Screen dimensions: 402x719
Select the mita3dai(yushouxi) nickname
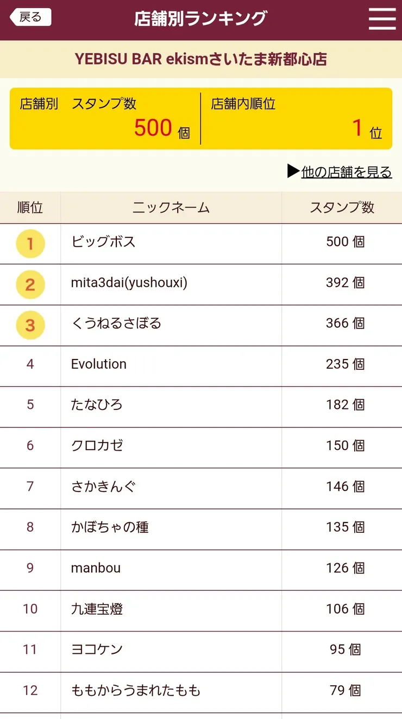(x=129, y=282)
